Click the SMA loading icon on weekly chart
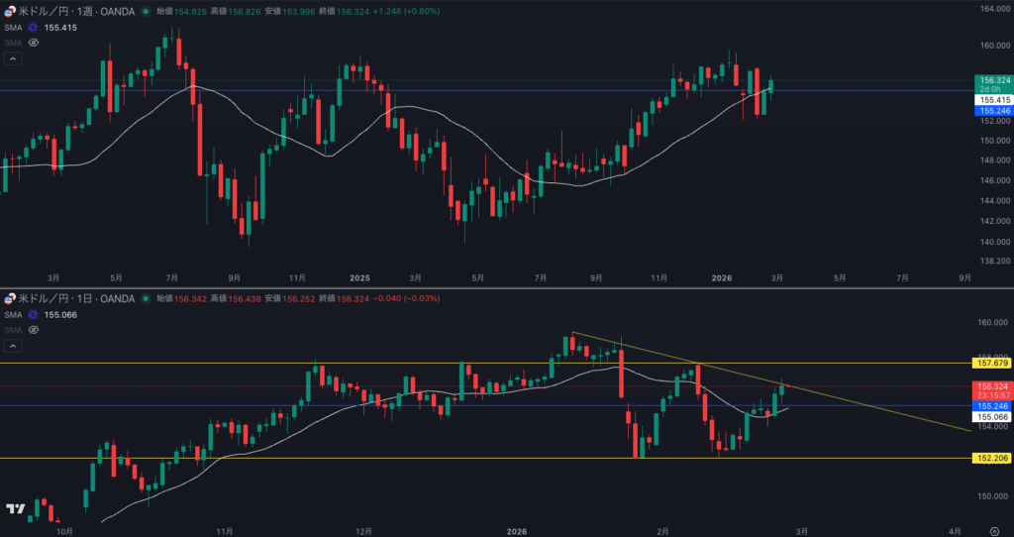Viewport: 1014px width, 537px height. point(33,27)
